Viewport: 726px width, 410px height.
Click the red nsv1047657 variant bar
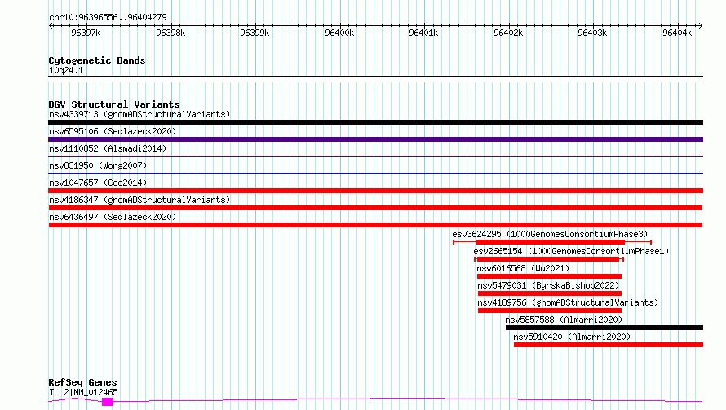(375, 191)
